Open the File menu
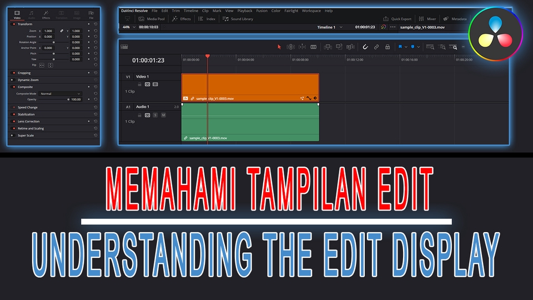The image size is (533, 300). pyautogui.click(x=154, y=11)
